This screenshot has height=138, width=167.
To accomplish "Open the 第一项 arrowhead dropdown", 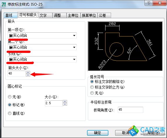I will pos(42,36).
